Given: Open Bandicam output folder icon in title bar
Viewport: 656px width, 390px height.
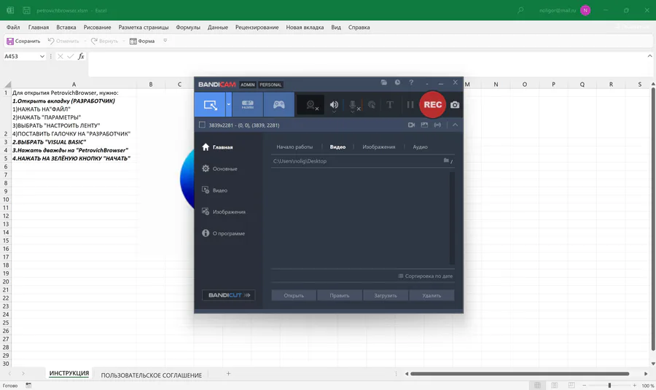Looking at the screenshot, I should [x=383, y=82].
